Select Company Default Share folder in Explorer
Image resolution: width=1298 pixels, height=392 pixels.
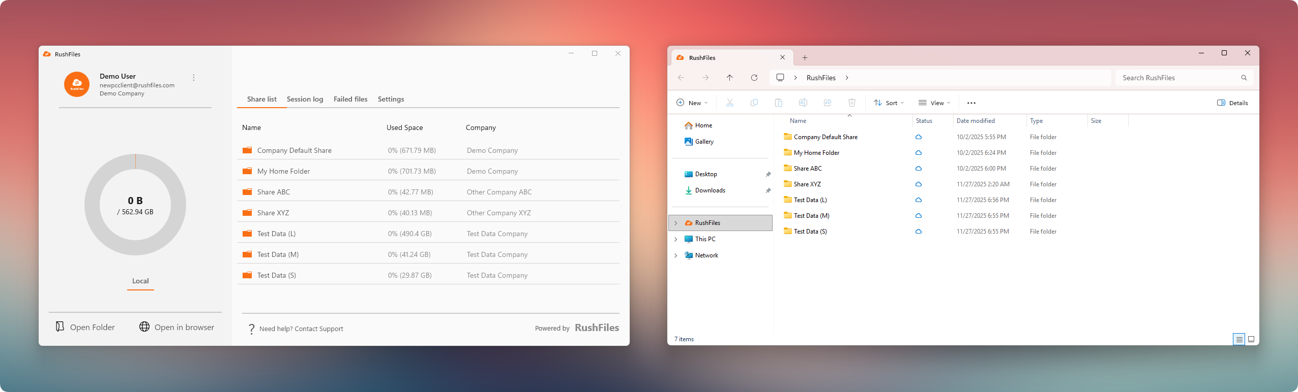pyautogui.click(x=821, y=137)
